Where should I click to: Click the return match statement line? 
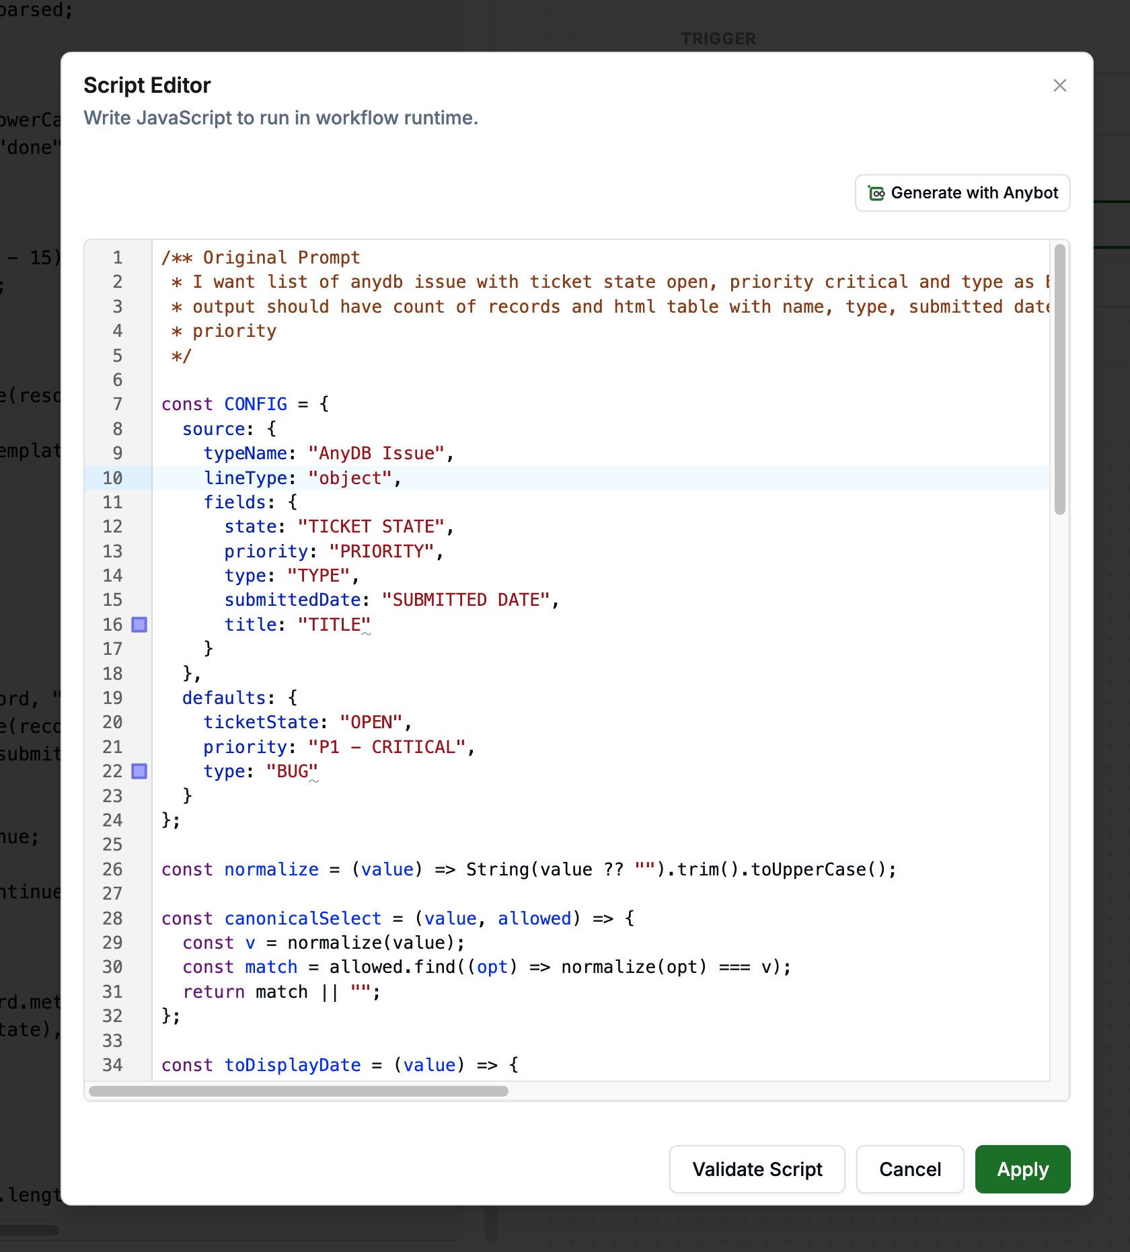tap(282, 992)
